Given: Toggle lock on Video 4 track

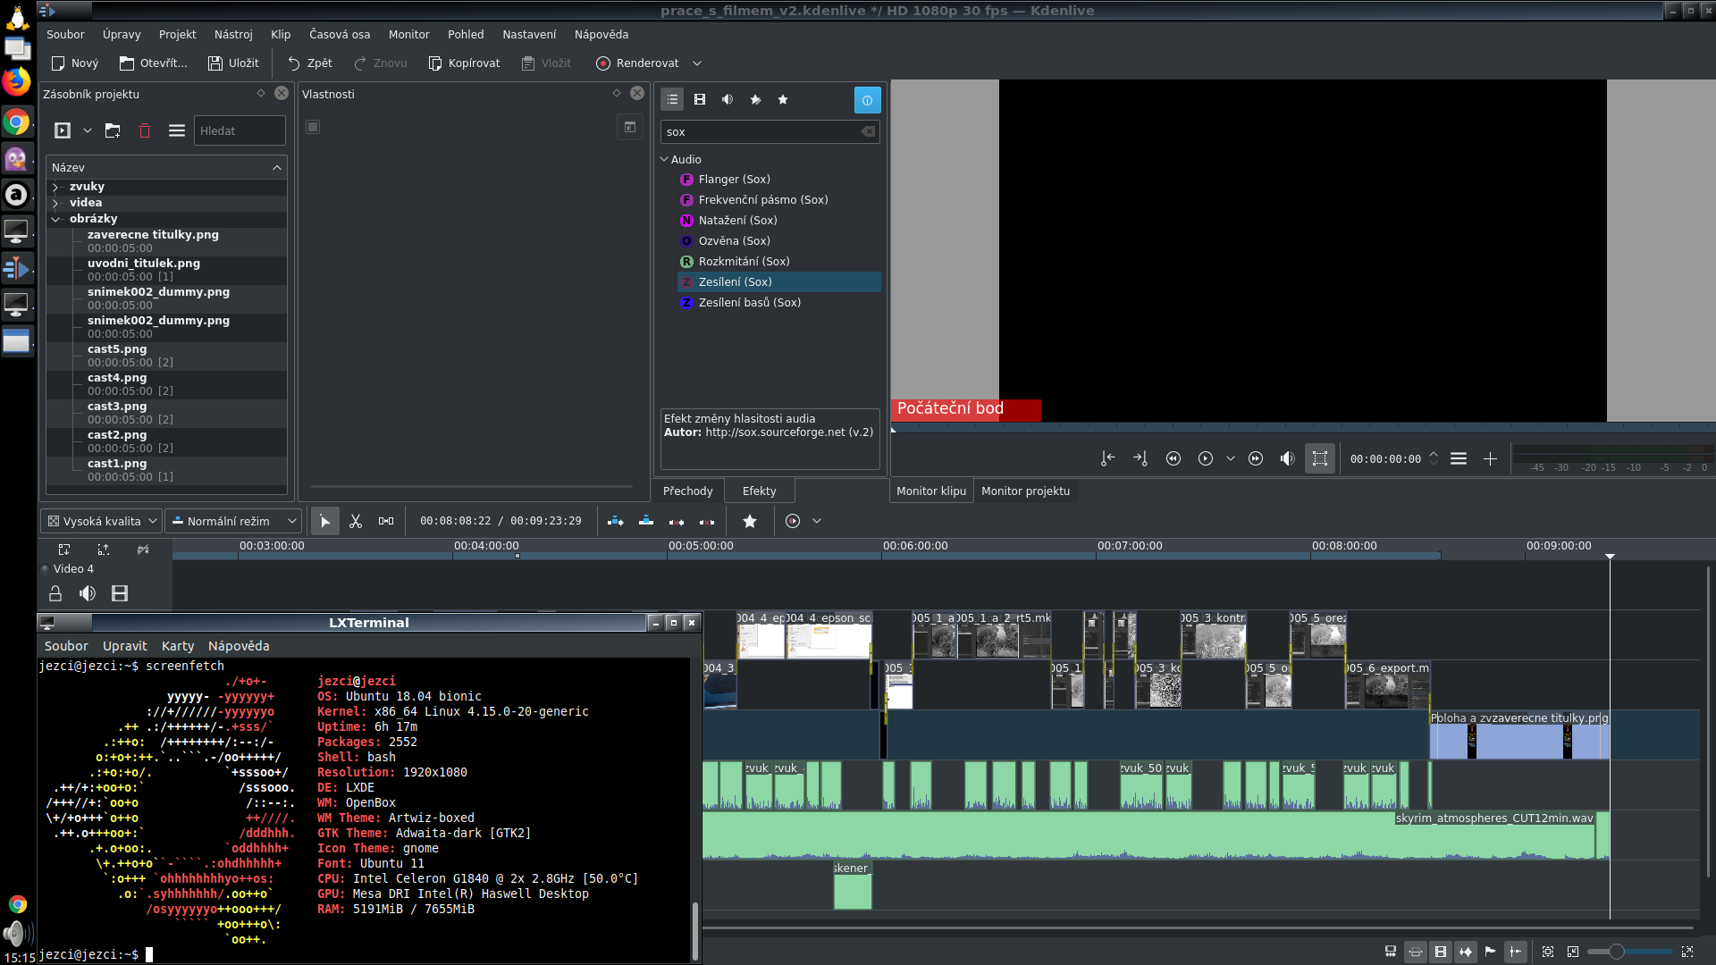Looking at the screenshot, I should (x=55, y=593).
